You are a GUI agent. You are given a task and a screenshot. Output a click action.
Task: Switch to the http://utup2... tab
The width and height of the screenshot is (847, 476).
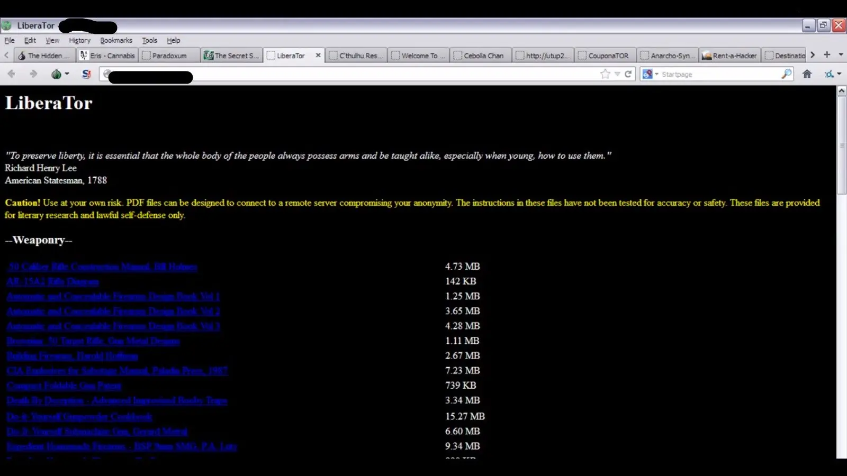pos(543,56)
